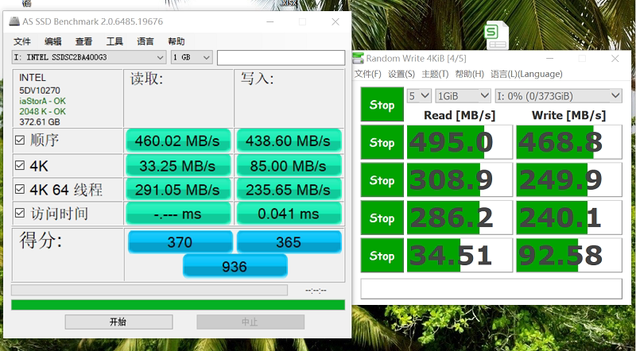The height and width of the screenshot is (351, 636).
Task: Click the Read [MB/s] column header
Action: point(460,115)
